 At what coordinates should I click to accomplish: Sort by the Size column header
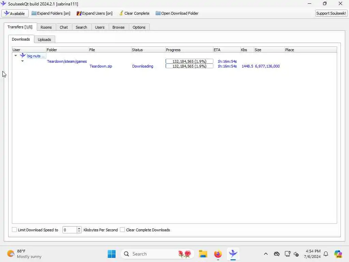coord(269,50)
